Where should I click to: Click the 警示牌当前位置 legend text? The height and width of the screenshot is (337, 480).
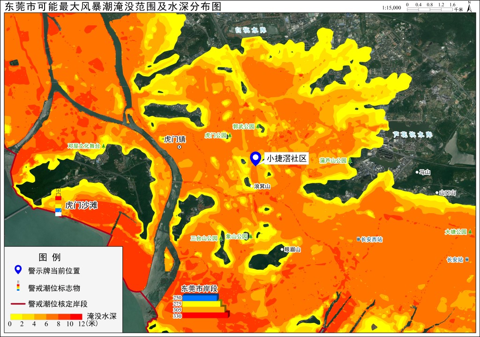(x=54, y=271)
